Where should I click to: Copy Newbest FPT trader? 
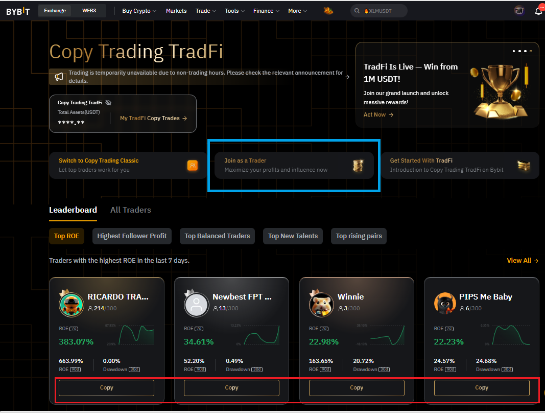(x=231, y=387)
